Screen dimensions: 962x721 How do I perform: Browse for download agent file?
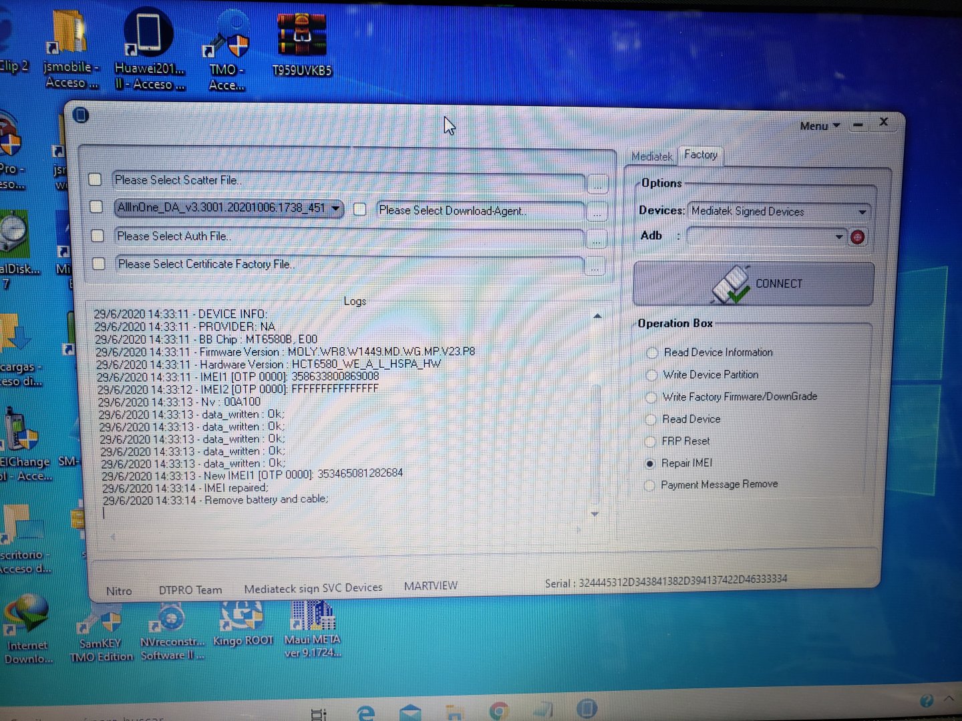click(x=597, y=212)
